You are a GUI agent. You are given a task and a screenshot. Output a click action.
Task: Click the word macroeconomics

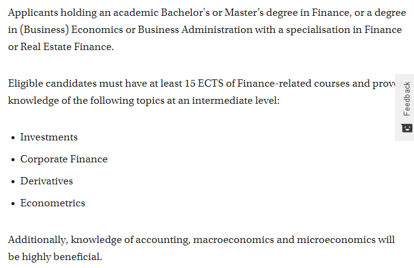(234, 240)
